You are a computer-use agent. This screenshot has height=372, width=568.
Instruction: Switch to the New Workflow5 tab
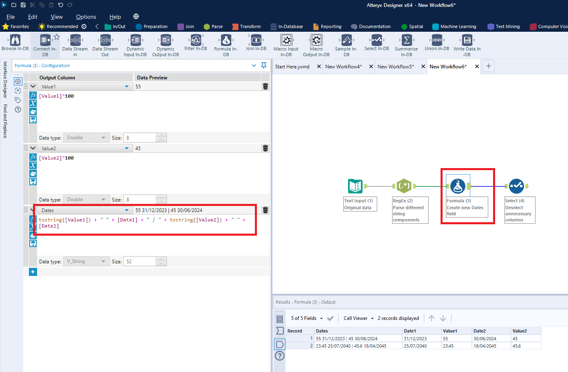coord(397,66)
